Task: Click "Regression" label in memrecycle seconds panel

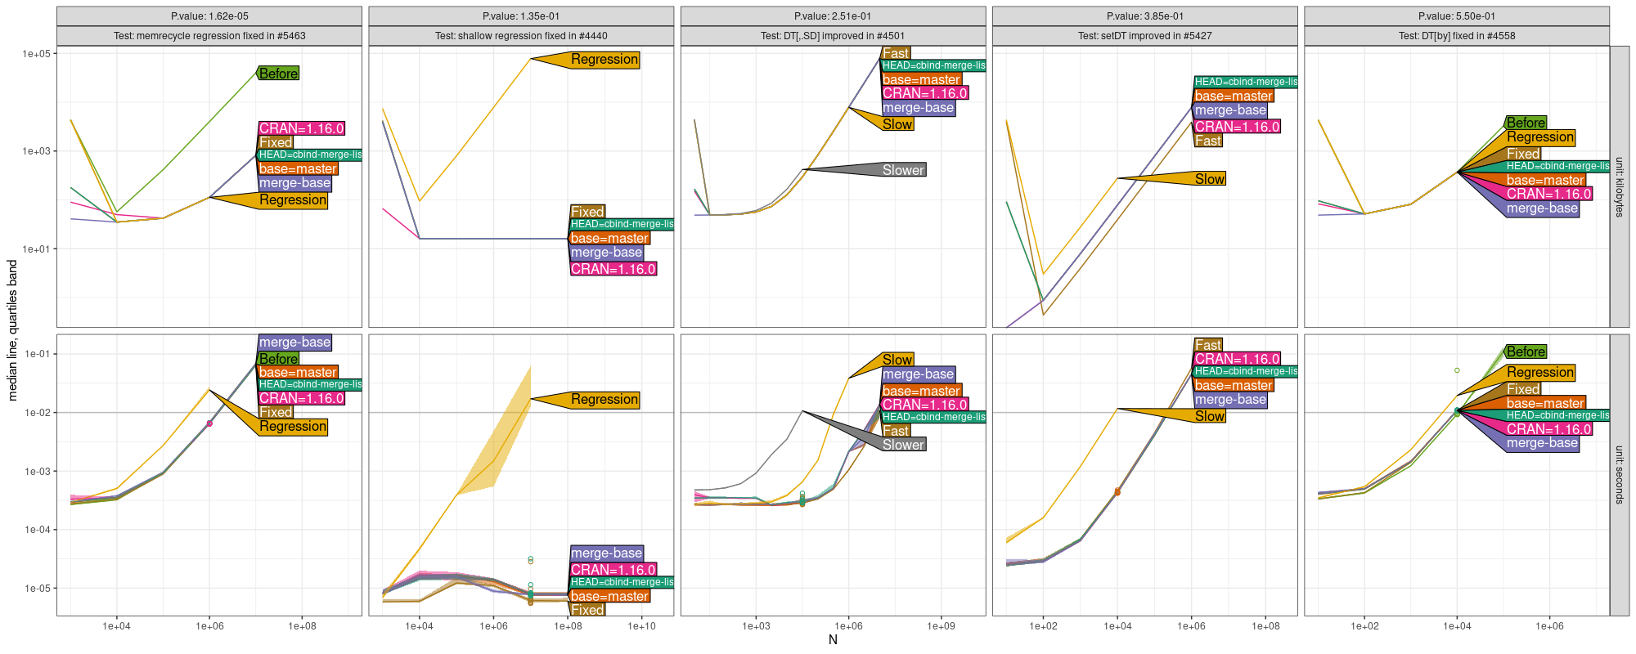Action: coord(293,427)
